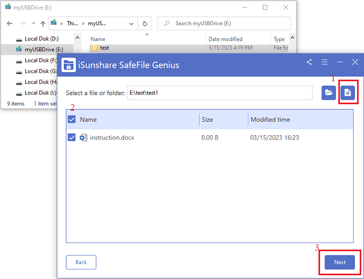
Task: Click the iSunshare SafeFile Genius logo icon
Action: coord(69,65)
